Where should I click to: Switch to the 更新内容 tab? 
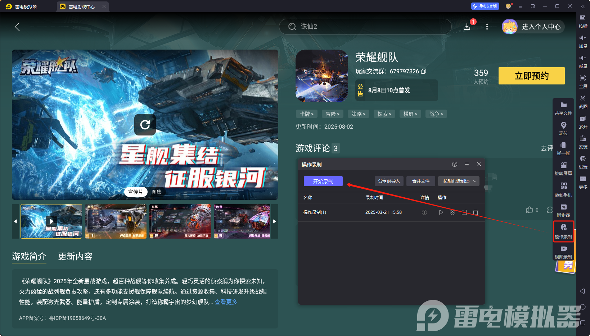coord(75,257)
